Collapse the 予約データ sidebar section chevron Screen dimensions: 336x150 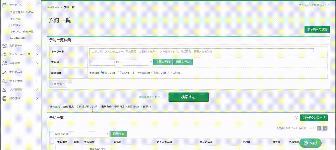click(37, 5)
